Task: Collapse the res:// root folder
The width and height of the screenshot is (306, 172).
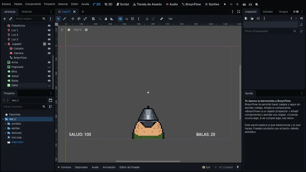Action: tap(3, 119)
